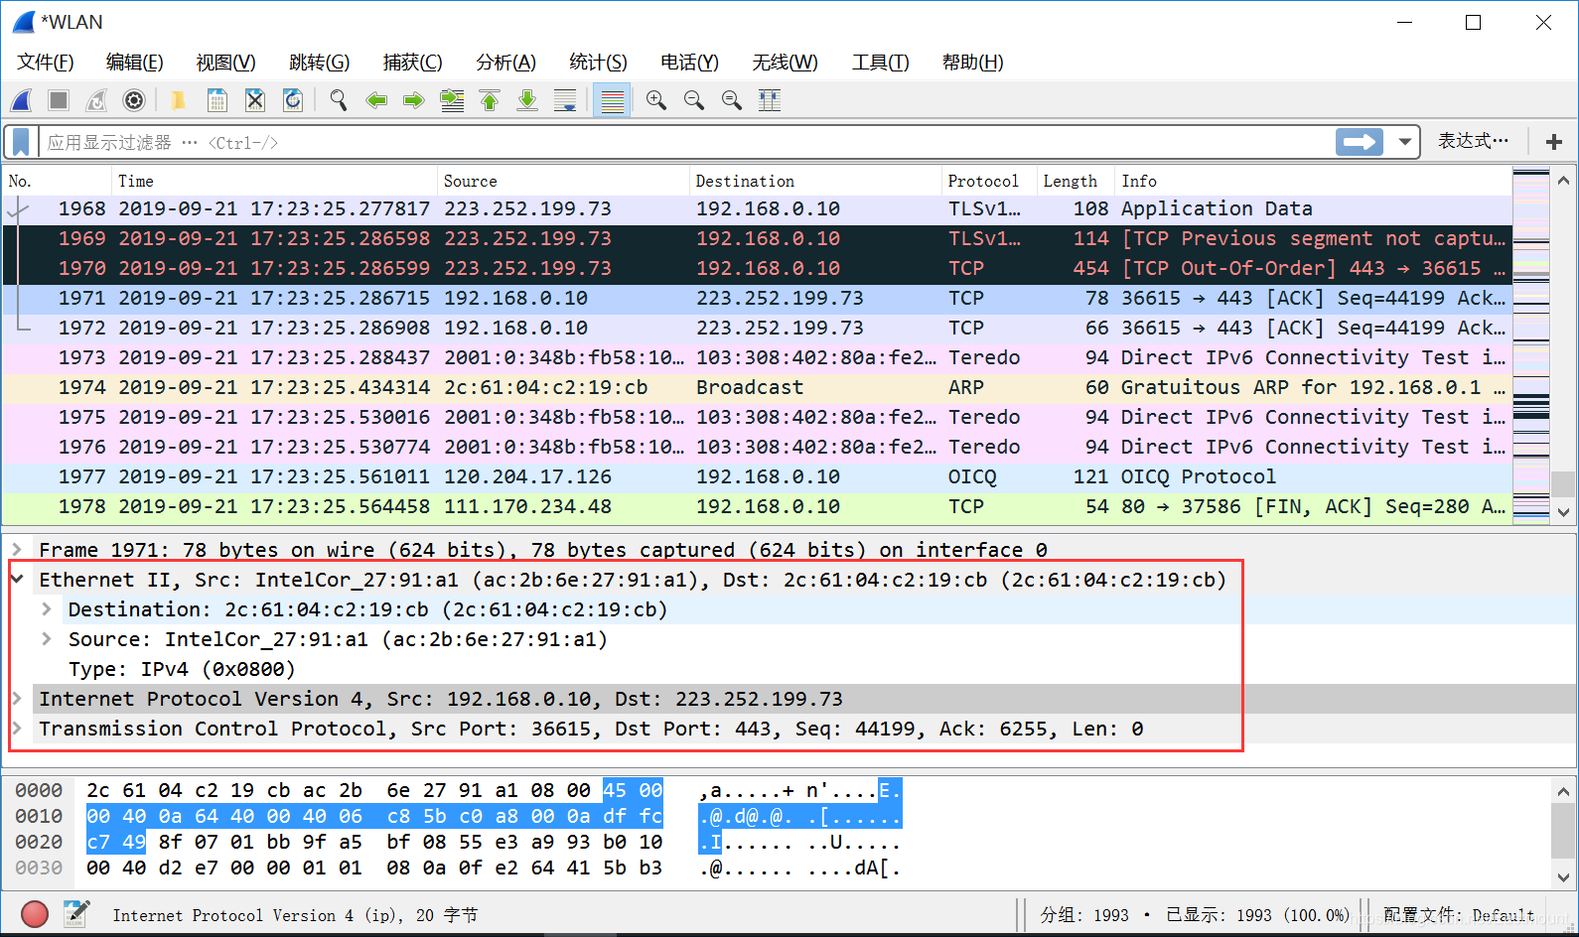This screenshot has width=1579, height=937.
Task: Reload this capture file
Action: (292, 100)
